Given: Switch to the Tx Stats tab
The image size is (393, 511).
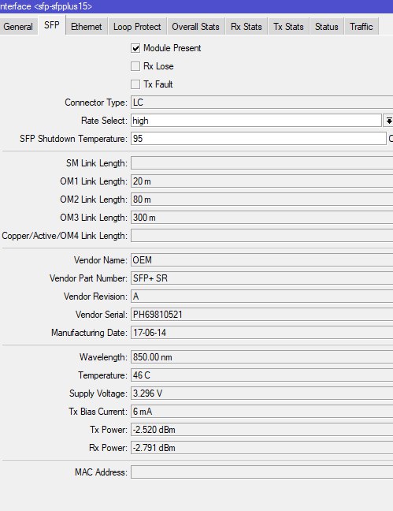Looking at the screenshot, I should click(288, 27).
